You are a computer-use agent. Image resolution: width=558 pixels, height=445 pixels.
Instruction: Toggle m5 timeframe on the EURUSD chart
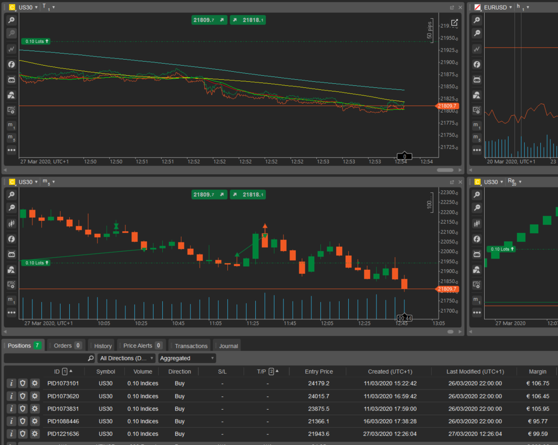(477, 138)
